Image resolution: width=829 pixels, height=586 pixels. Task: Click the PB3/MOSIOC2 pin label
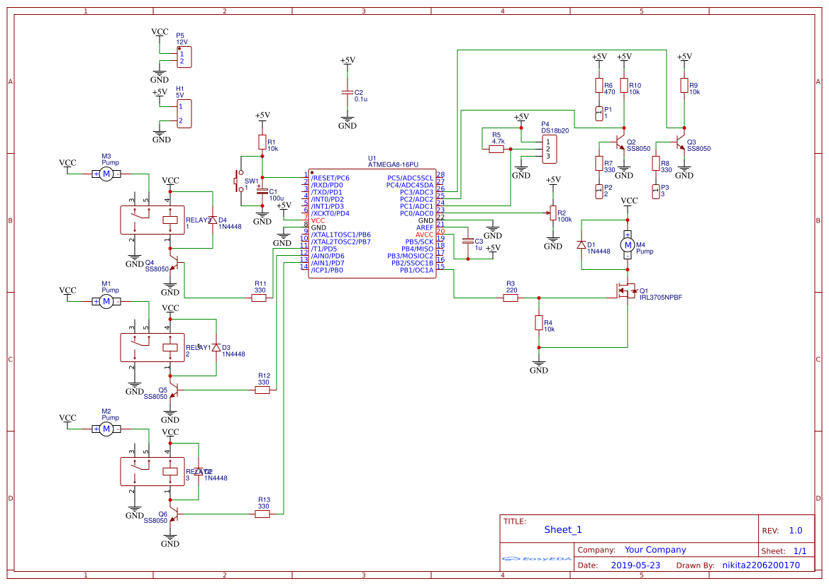click(410, 256)
